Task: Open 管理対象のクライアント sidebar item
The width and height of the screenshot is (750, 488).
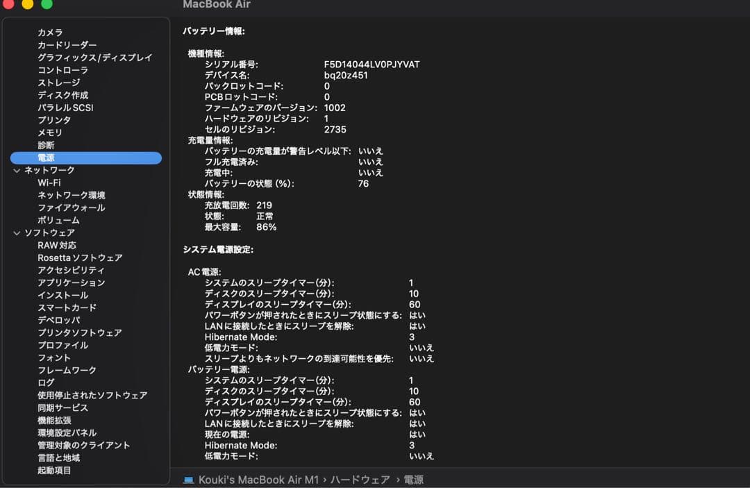Action: (x=84, y=445)
